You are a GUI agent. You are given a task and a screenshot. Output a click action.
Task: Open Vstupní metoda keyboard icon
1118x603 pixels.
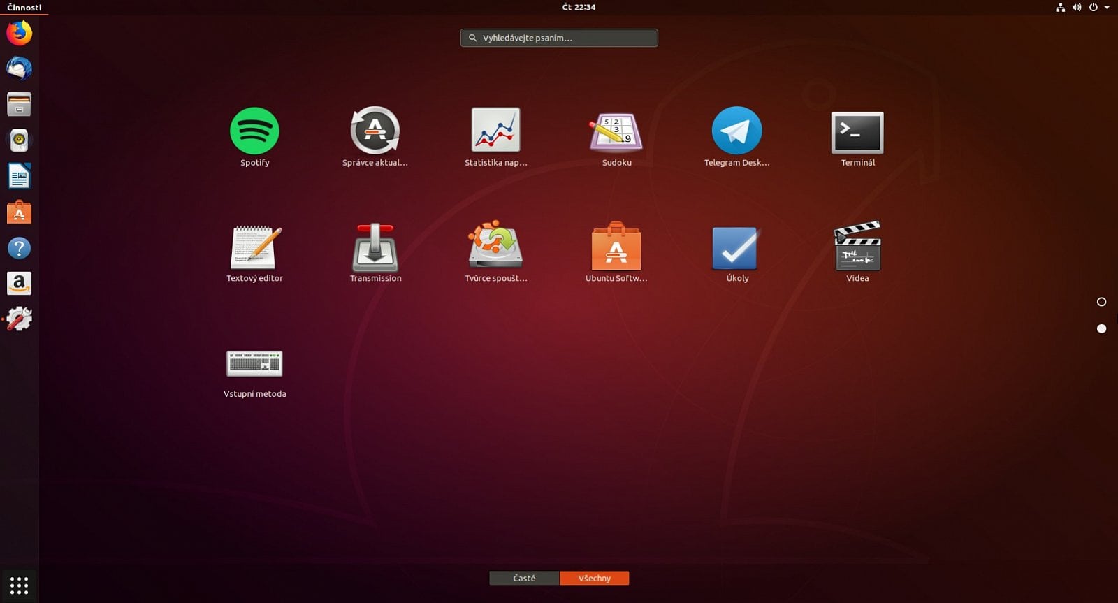254,363
